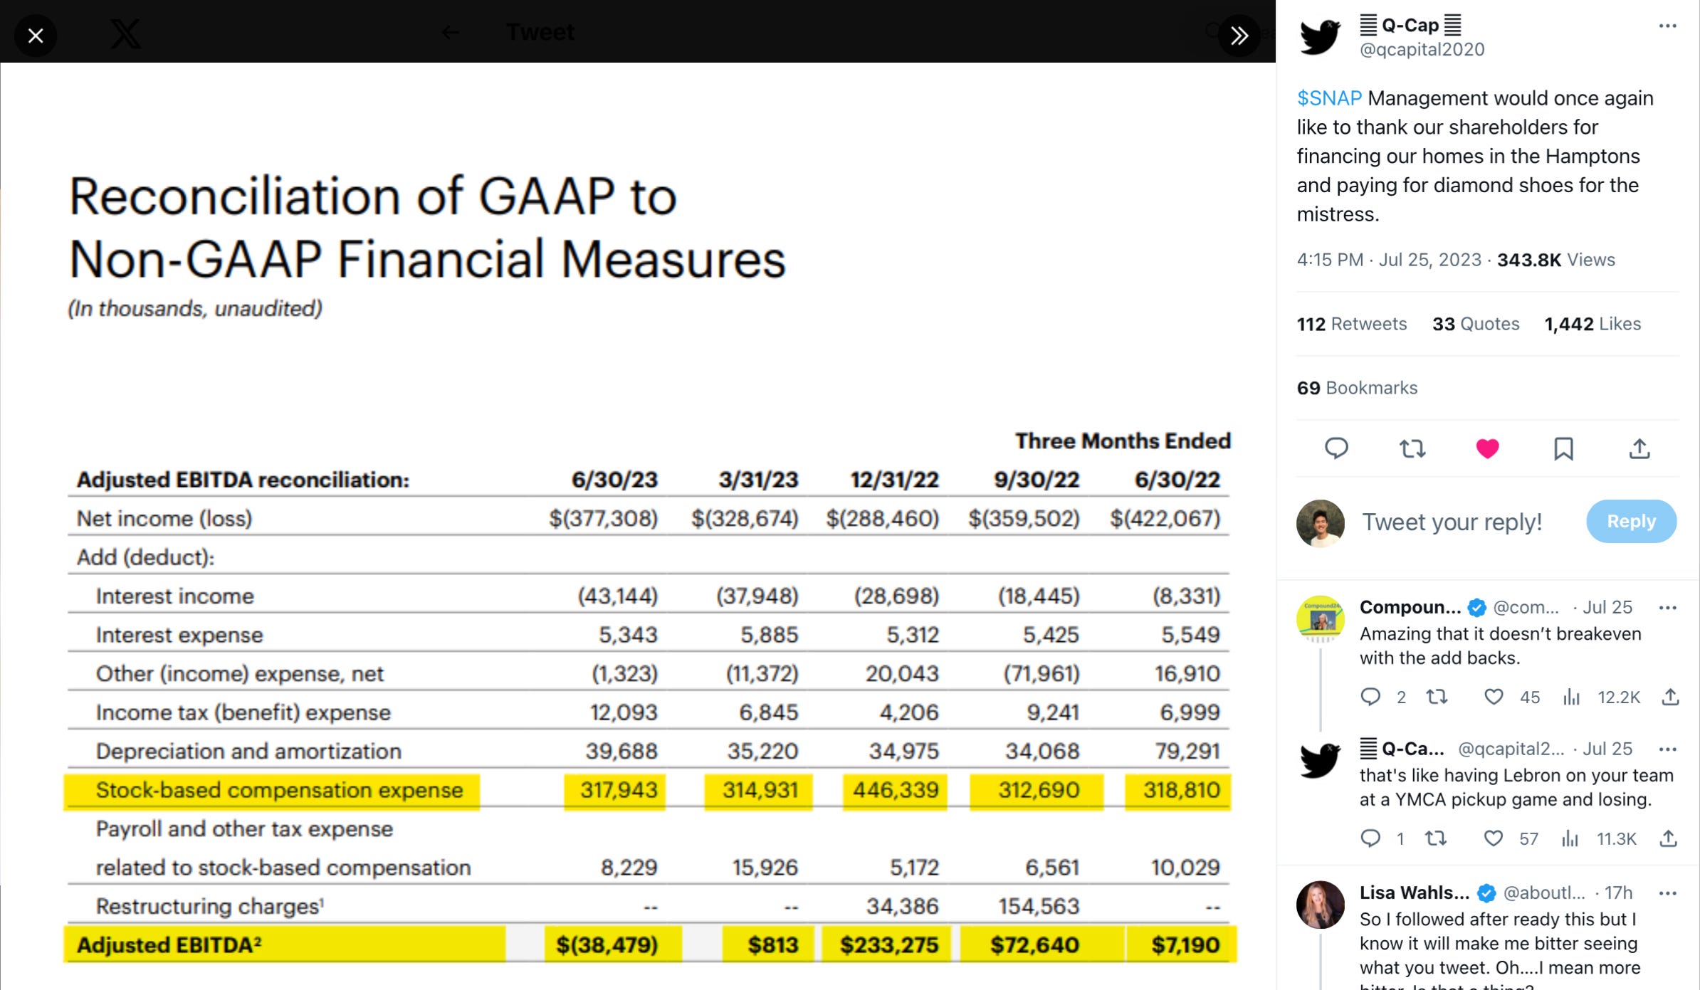Collapse the side panel with double chevron
The image size is (1700, 990).
(1239, 35)
